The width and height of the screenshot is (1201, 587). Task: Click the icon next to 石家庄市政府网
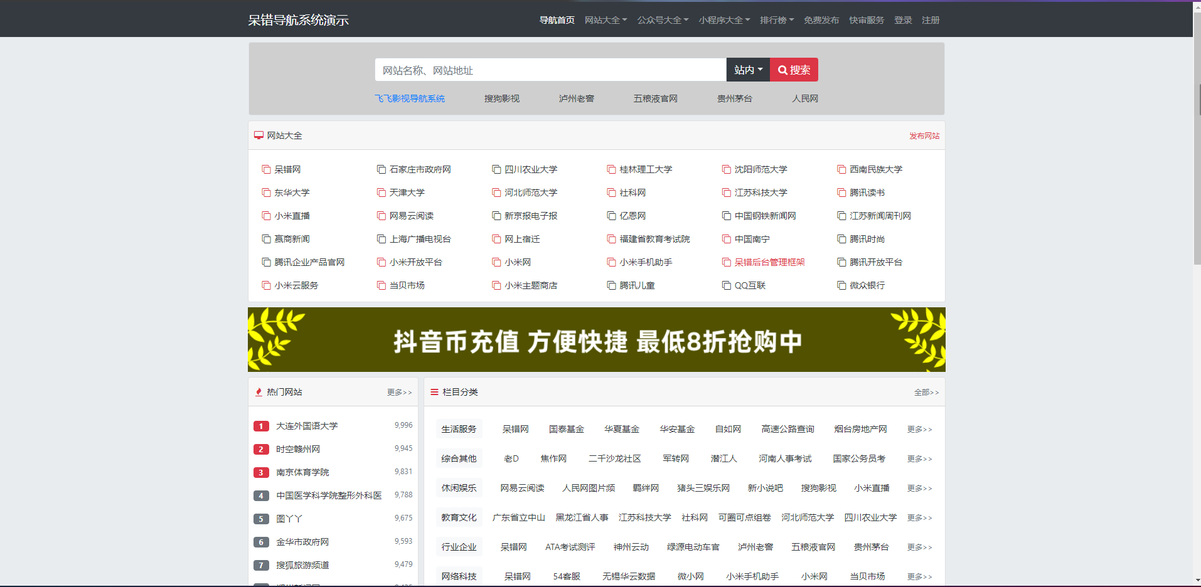(381, 169)
